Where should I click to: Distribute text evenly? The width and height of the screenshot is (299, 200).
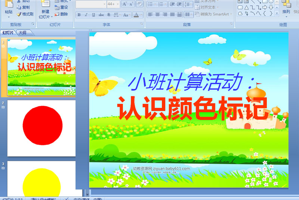coord(179,15)
